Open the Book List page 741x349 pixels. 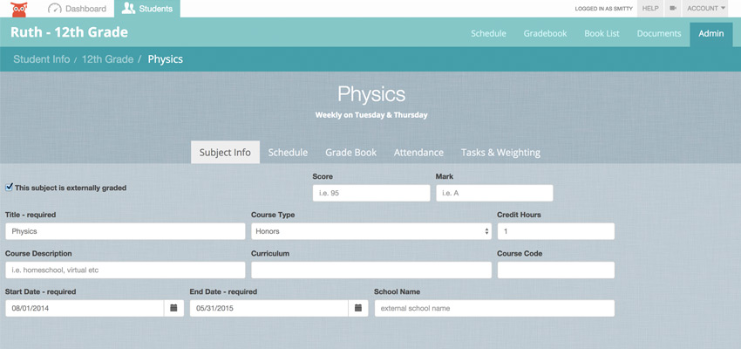coord(602,33)
